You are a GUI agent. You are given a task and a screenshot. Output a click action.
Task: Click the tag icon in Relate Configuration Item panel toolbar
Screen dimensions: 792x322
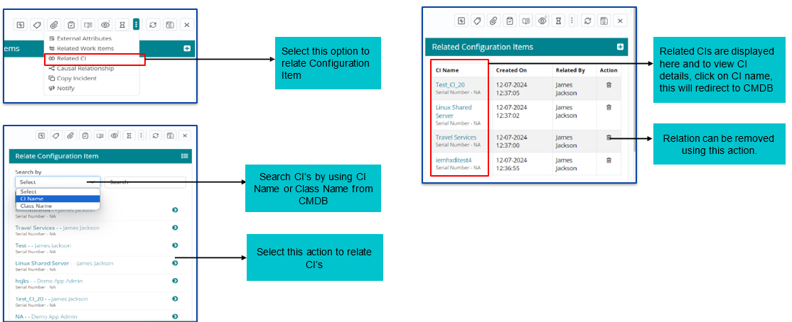coord(56,135)
